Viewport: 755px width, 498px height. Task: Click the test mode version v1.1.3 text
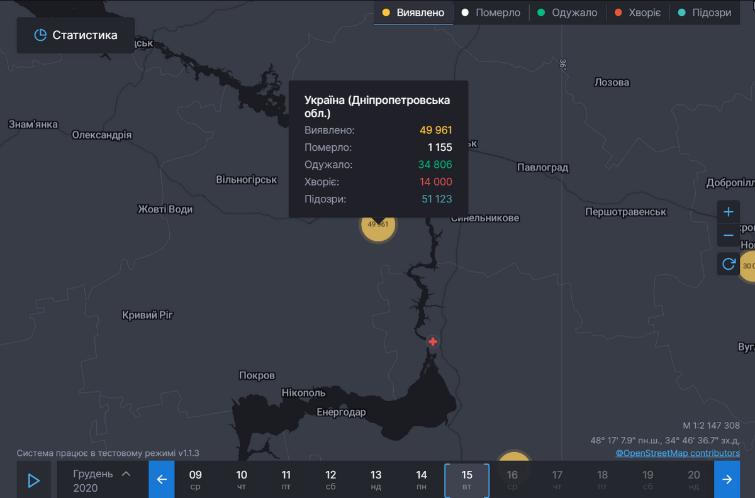click(108, 453)
